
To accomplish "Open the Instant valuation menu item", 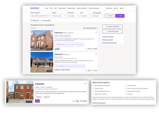I will (94, 8).
